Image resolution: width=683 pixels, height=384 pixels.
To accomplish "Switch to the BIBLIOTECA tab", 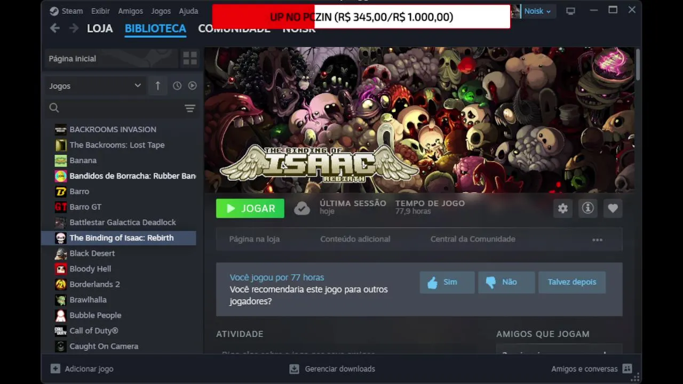I will coord(155,28).
